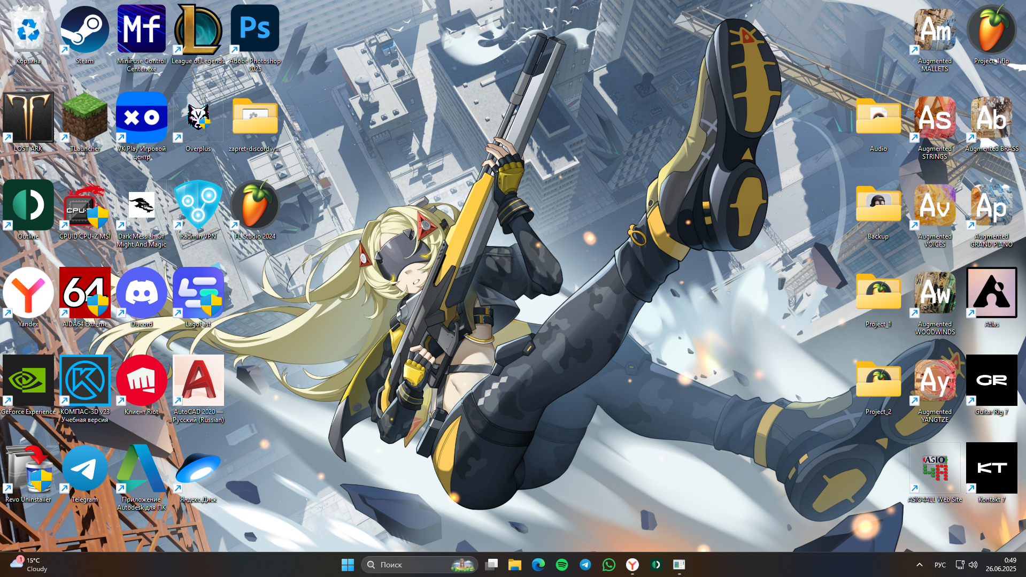Viewport: 1026px width, 577px height.
Task: Open Spotify from the taskbar
Action: click(x=562, y=565)
